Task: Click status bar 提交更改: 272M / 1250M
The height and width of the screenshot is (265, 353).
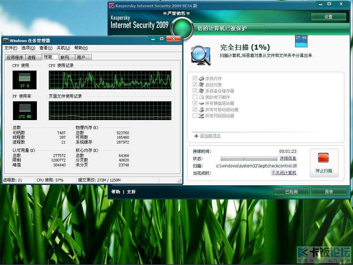Action: (x=99, y=180)
